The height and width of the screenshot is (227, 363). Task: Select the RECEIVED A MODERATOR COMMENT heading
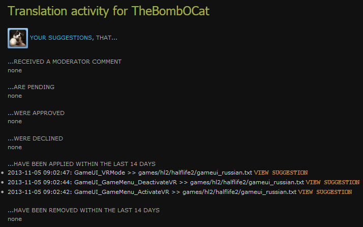coord(65,62)
